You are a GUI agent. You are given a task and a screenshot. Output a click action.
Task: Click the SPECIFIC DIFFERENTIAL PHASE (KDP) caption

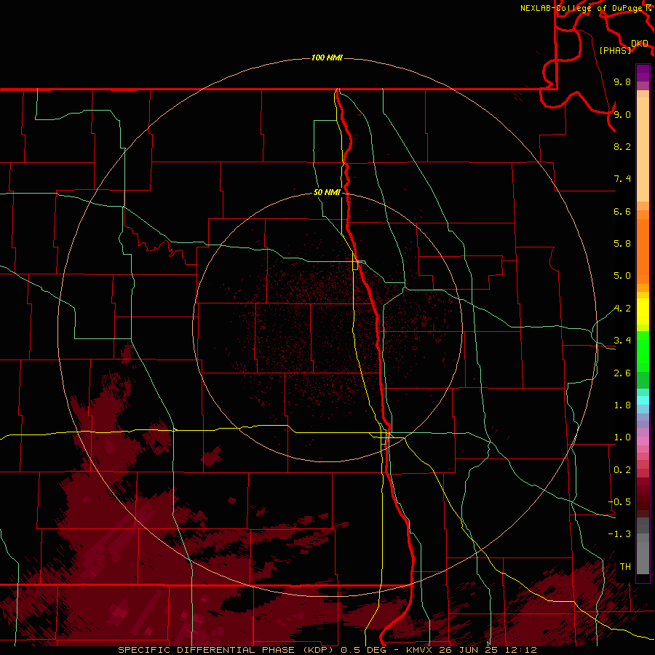pyautogui.click(x=227, y=650)
